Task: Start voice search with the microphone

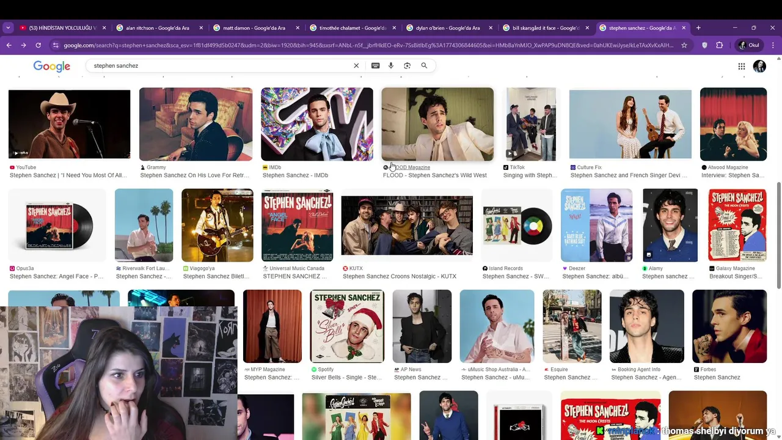Action: coord(391,65)
